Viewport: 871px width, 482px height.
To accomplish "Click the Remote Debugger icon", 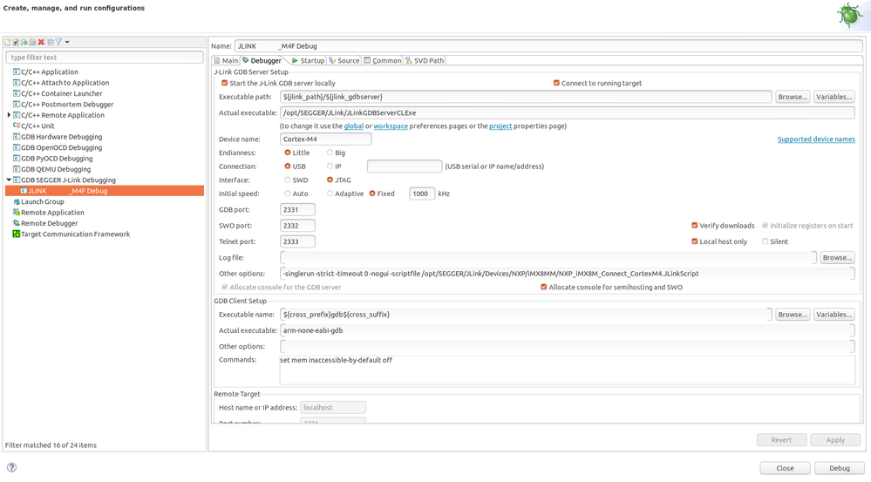I will point(17,223).
